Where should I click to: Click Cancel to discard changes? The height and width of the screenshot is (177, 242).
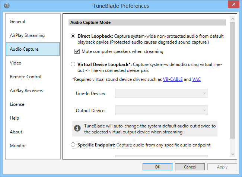tap(190, 167)
